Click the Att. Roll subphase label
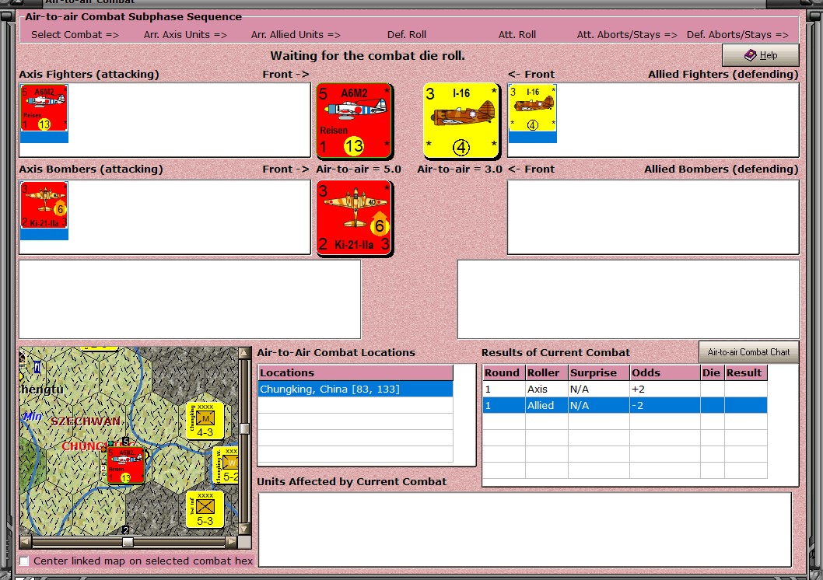 pyautogui.click(x=517, y=35)
